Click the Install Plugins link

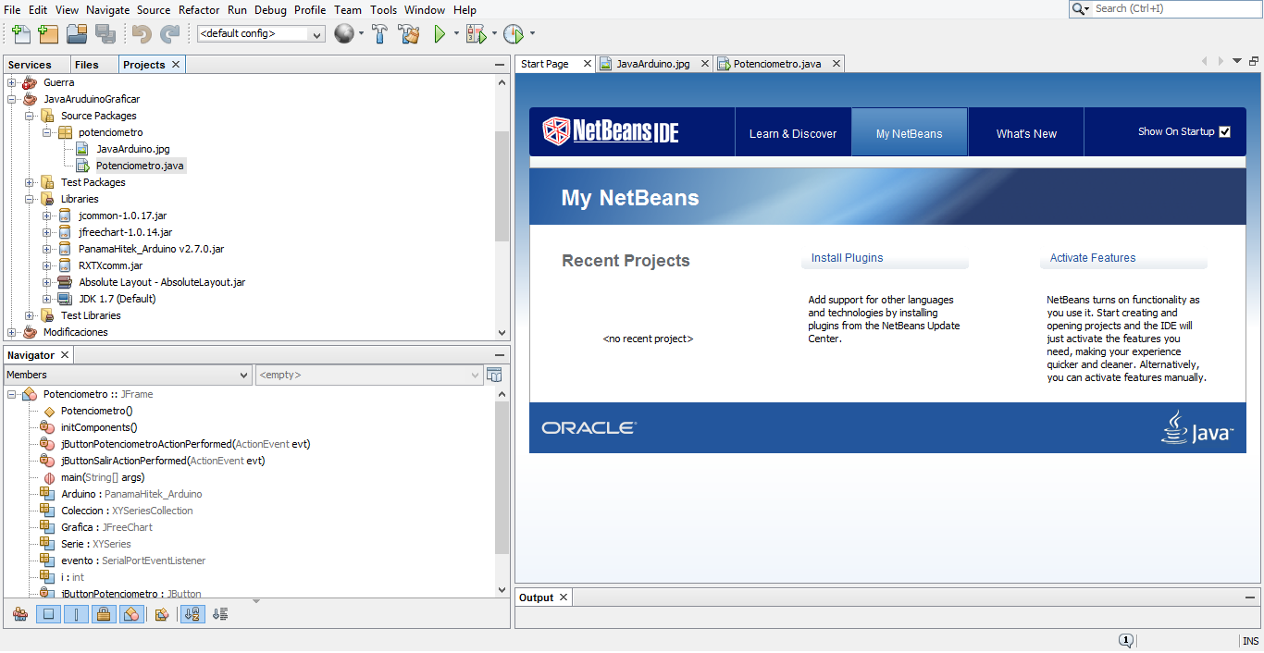(848, 258)
